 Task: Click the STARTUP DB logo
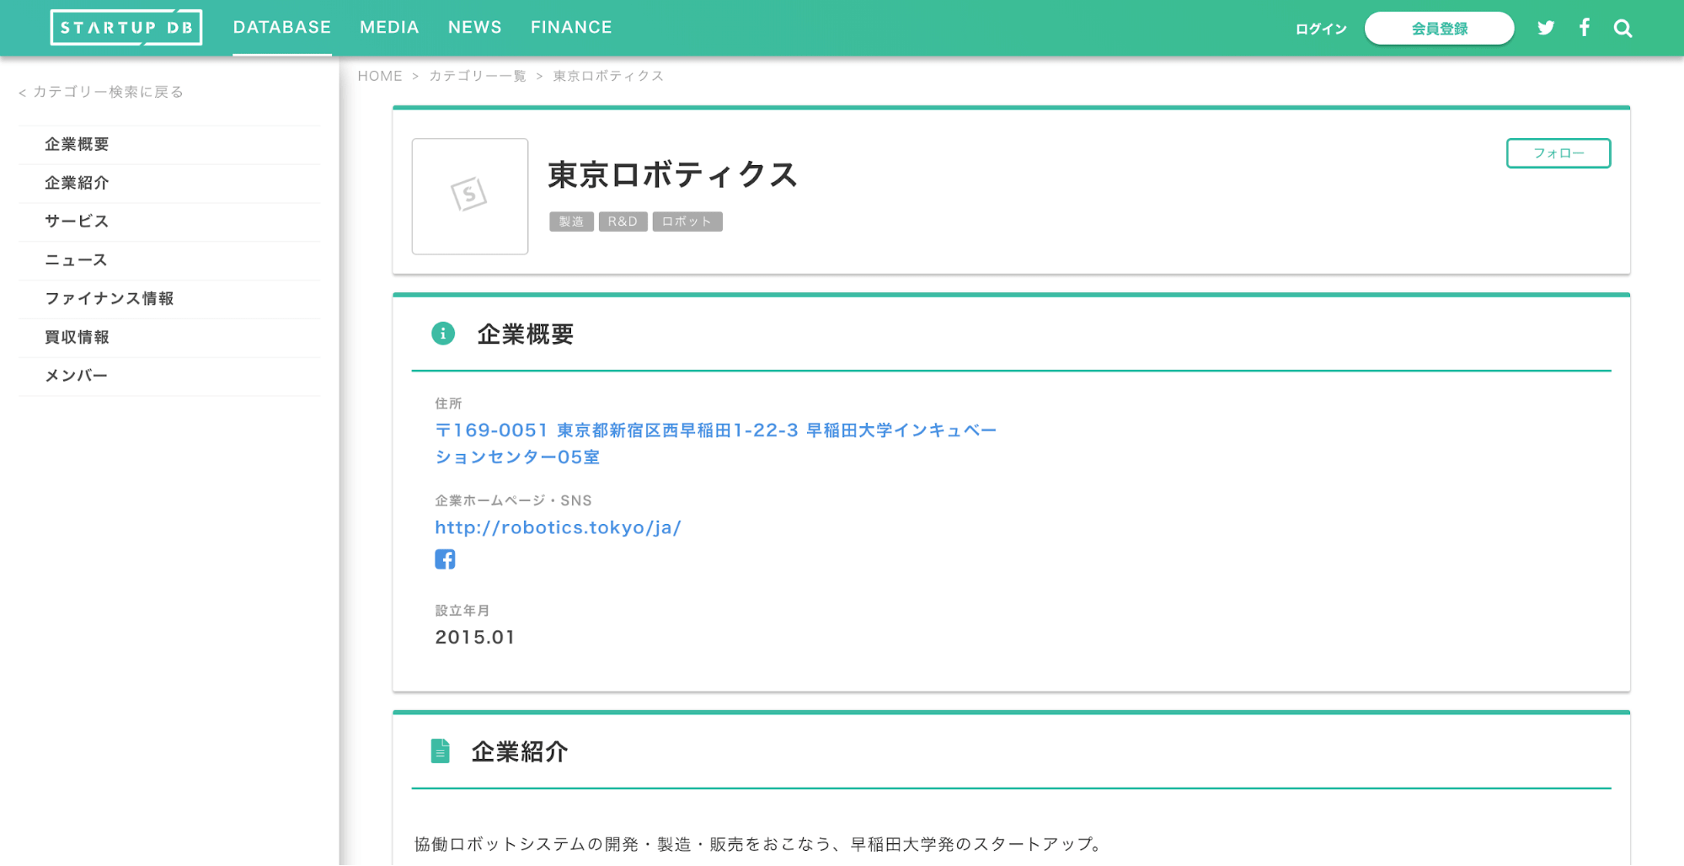pos(126,28)
